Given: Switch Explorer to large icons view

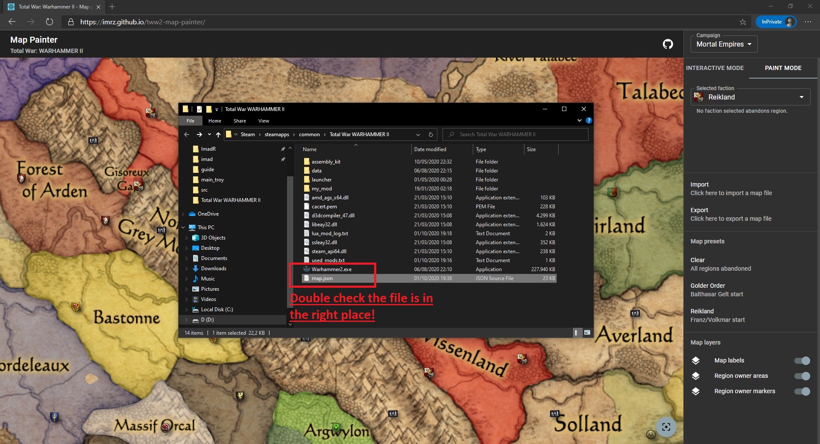Looking at the screenshot, I should [587, 333].
